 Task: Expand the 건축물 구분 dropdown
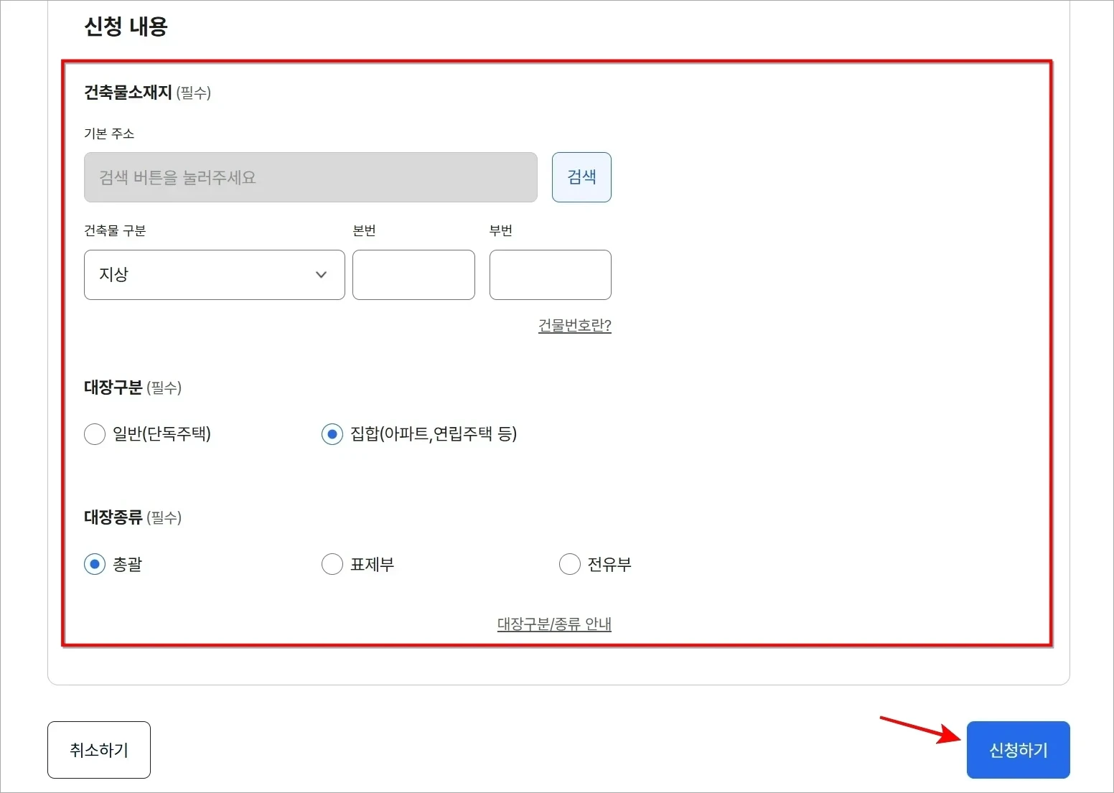coord(213,275)
